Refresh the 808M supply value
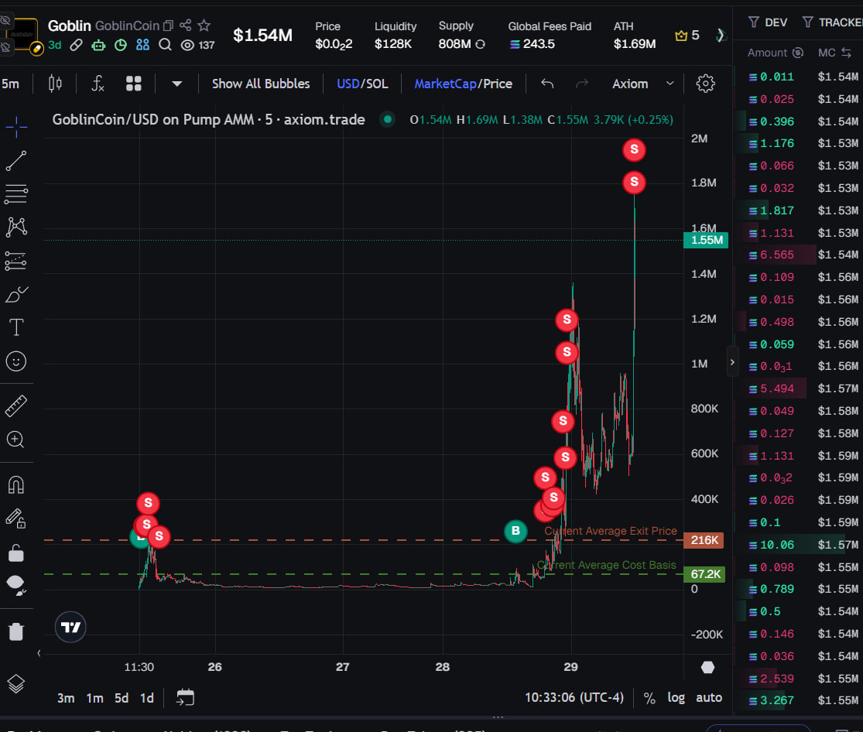 coord(481,44)
